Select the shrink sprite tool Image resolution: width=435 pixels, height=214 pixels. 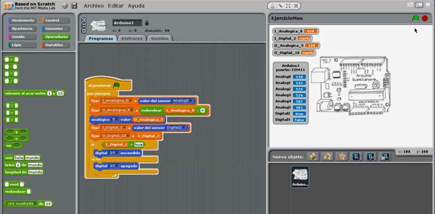tap(296, 6)
